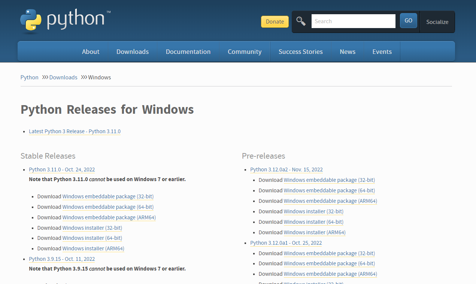
Task: Open the Events navigation menu
Action: 382,52
